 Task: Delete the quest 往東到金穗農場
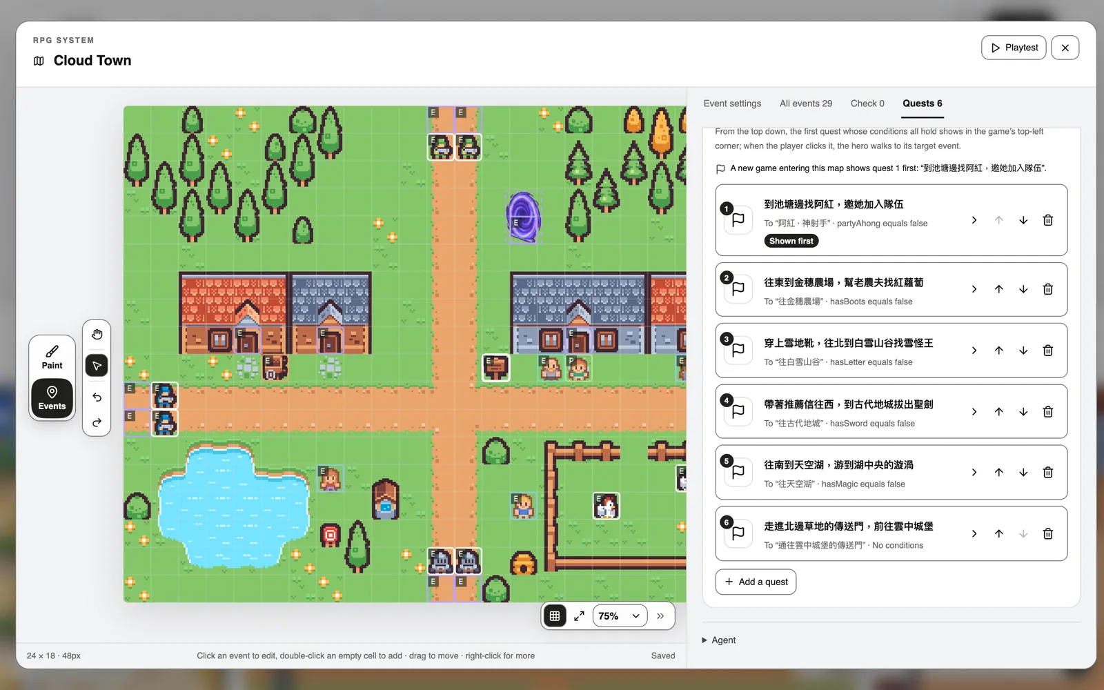coord(1047,289)
